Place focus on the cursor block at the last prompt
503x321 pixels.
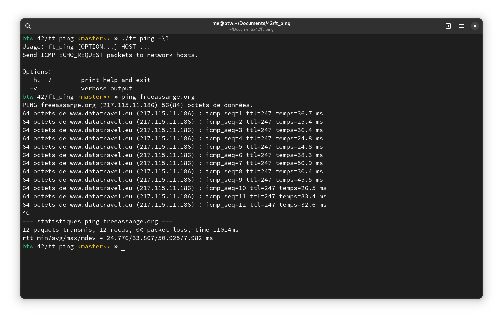[x=123, y=246]
